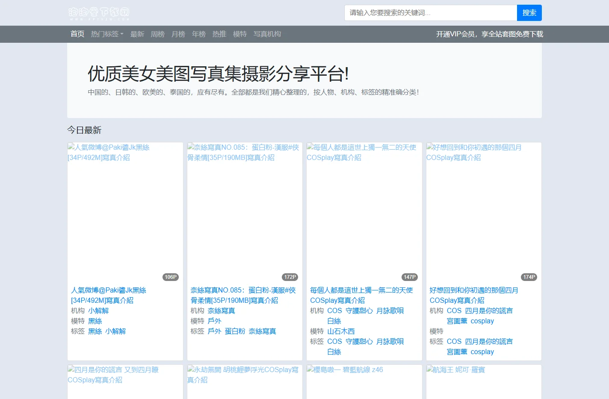Viewport: 609px width, 399px height.
Task: Click 四月是你的謊言 in fourth card's 机构 row
Action: click(489, 311)
